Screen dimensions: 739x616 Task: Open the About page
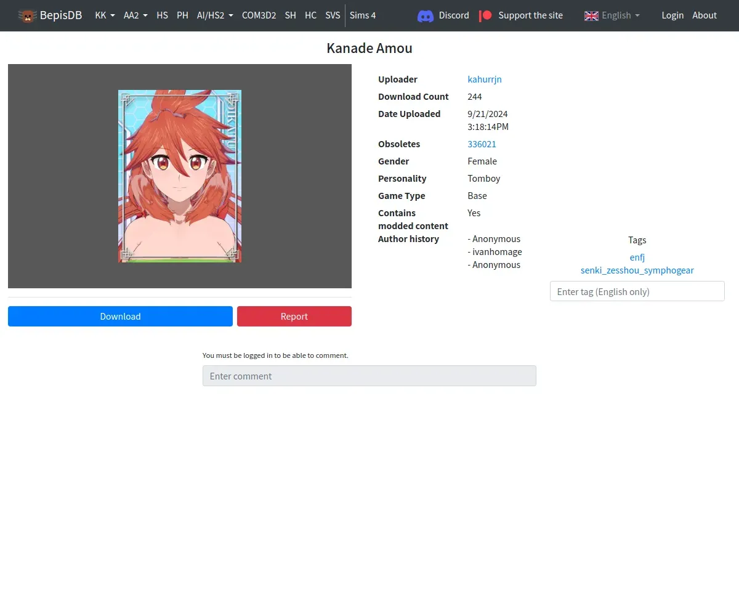tap(705, 15)
